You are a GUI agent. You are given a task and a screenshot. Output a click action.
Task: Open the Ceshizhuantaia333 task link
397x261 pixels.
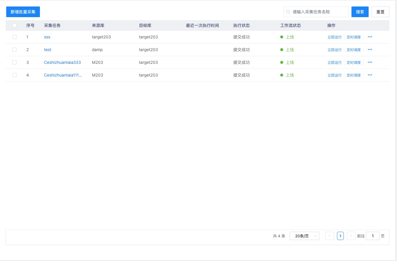(x=62, y=62)
